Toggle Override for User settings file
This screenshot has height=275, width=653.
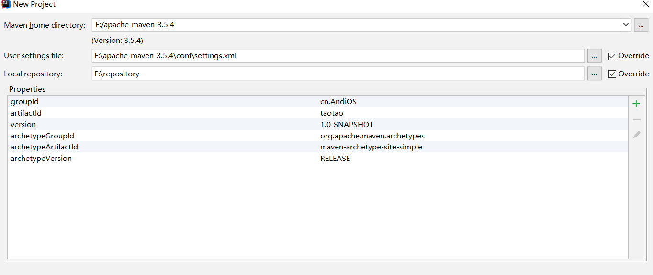[x=612, y=56]
